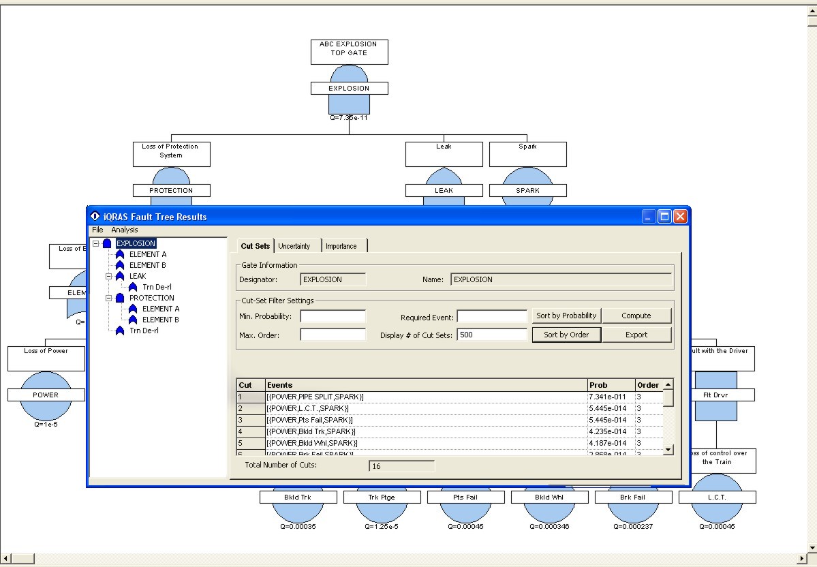Click the Designator field showing EXPLOSION

333,279
